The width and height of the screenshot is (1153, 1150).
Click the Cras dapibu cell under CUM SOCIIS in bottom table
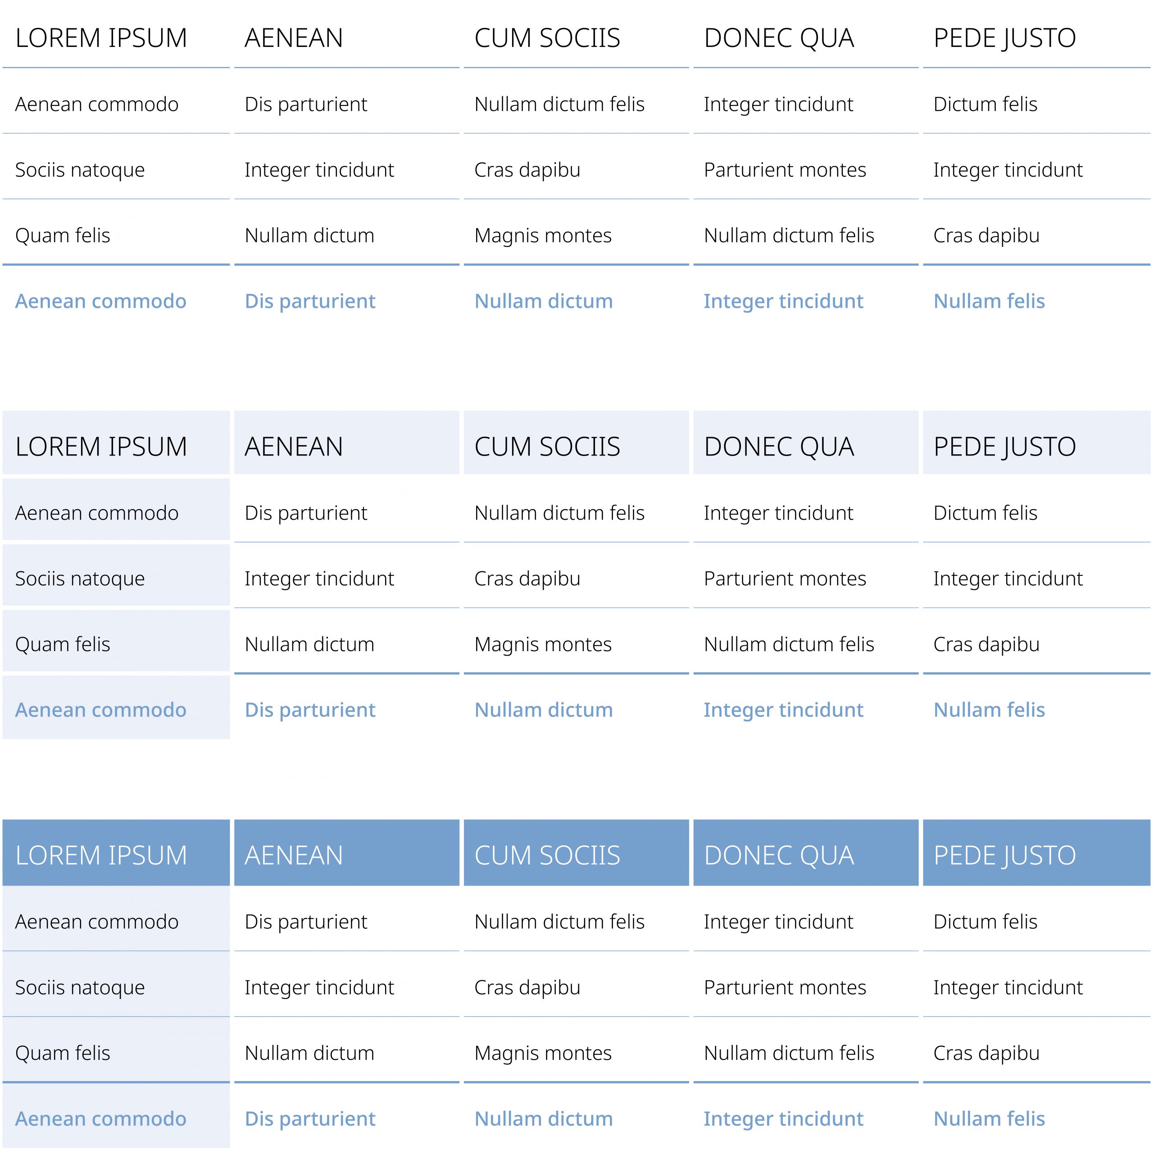[x=527, y=987]
